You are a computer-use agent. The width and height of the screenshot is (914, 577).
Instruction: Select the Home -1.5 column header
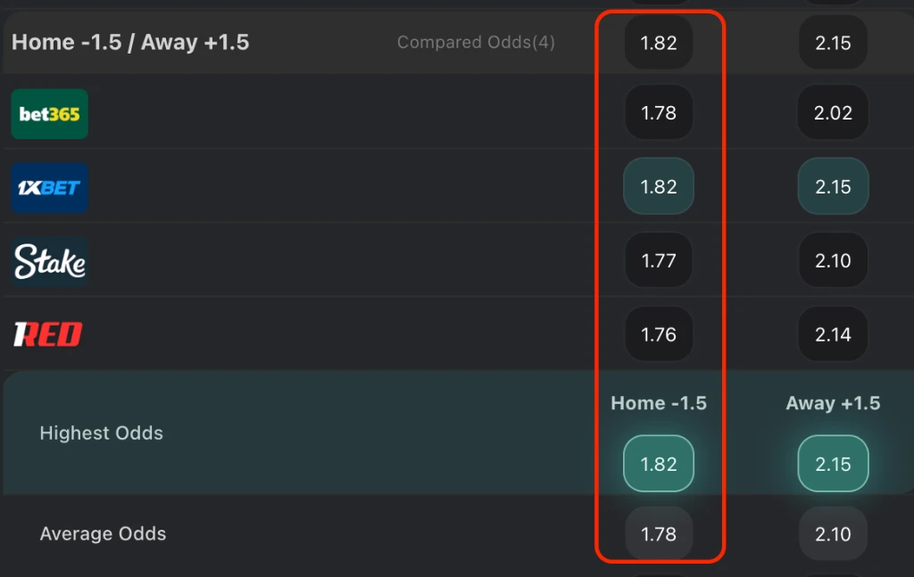coord(658,402)
